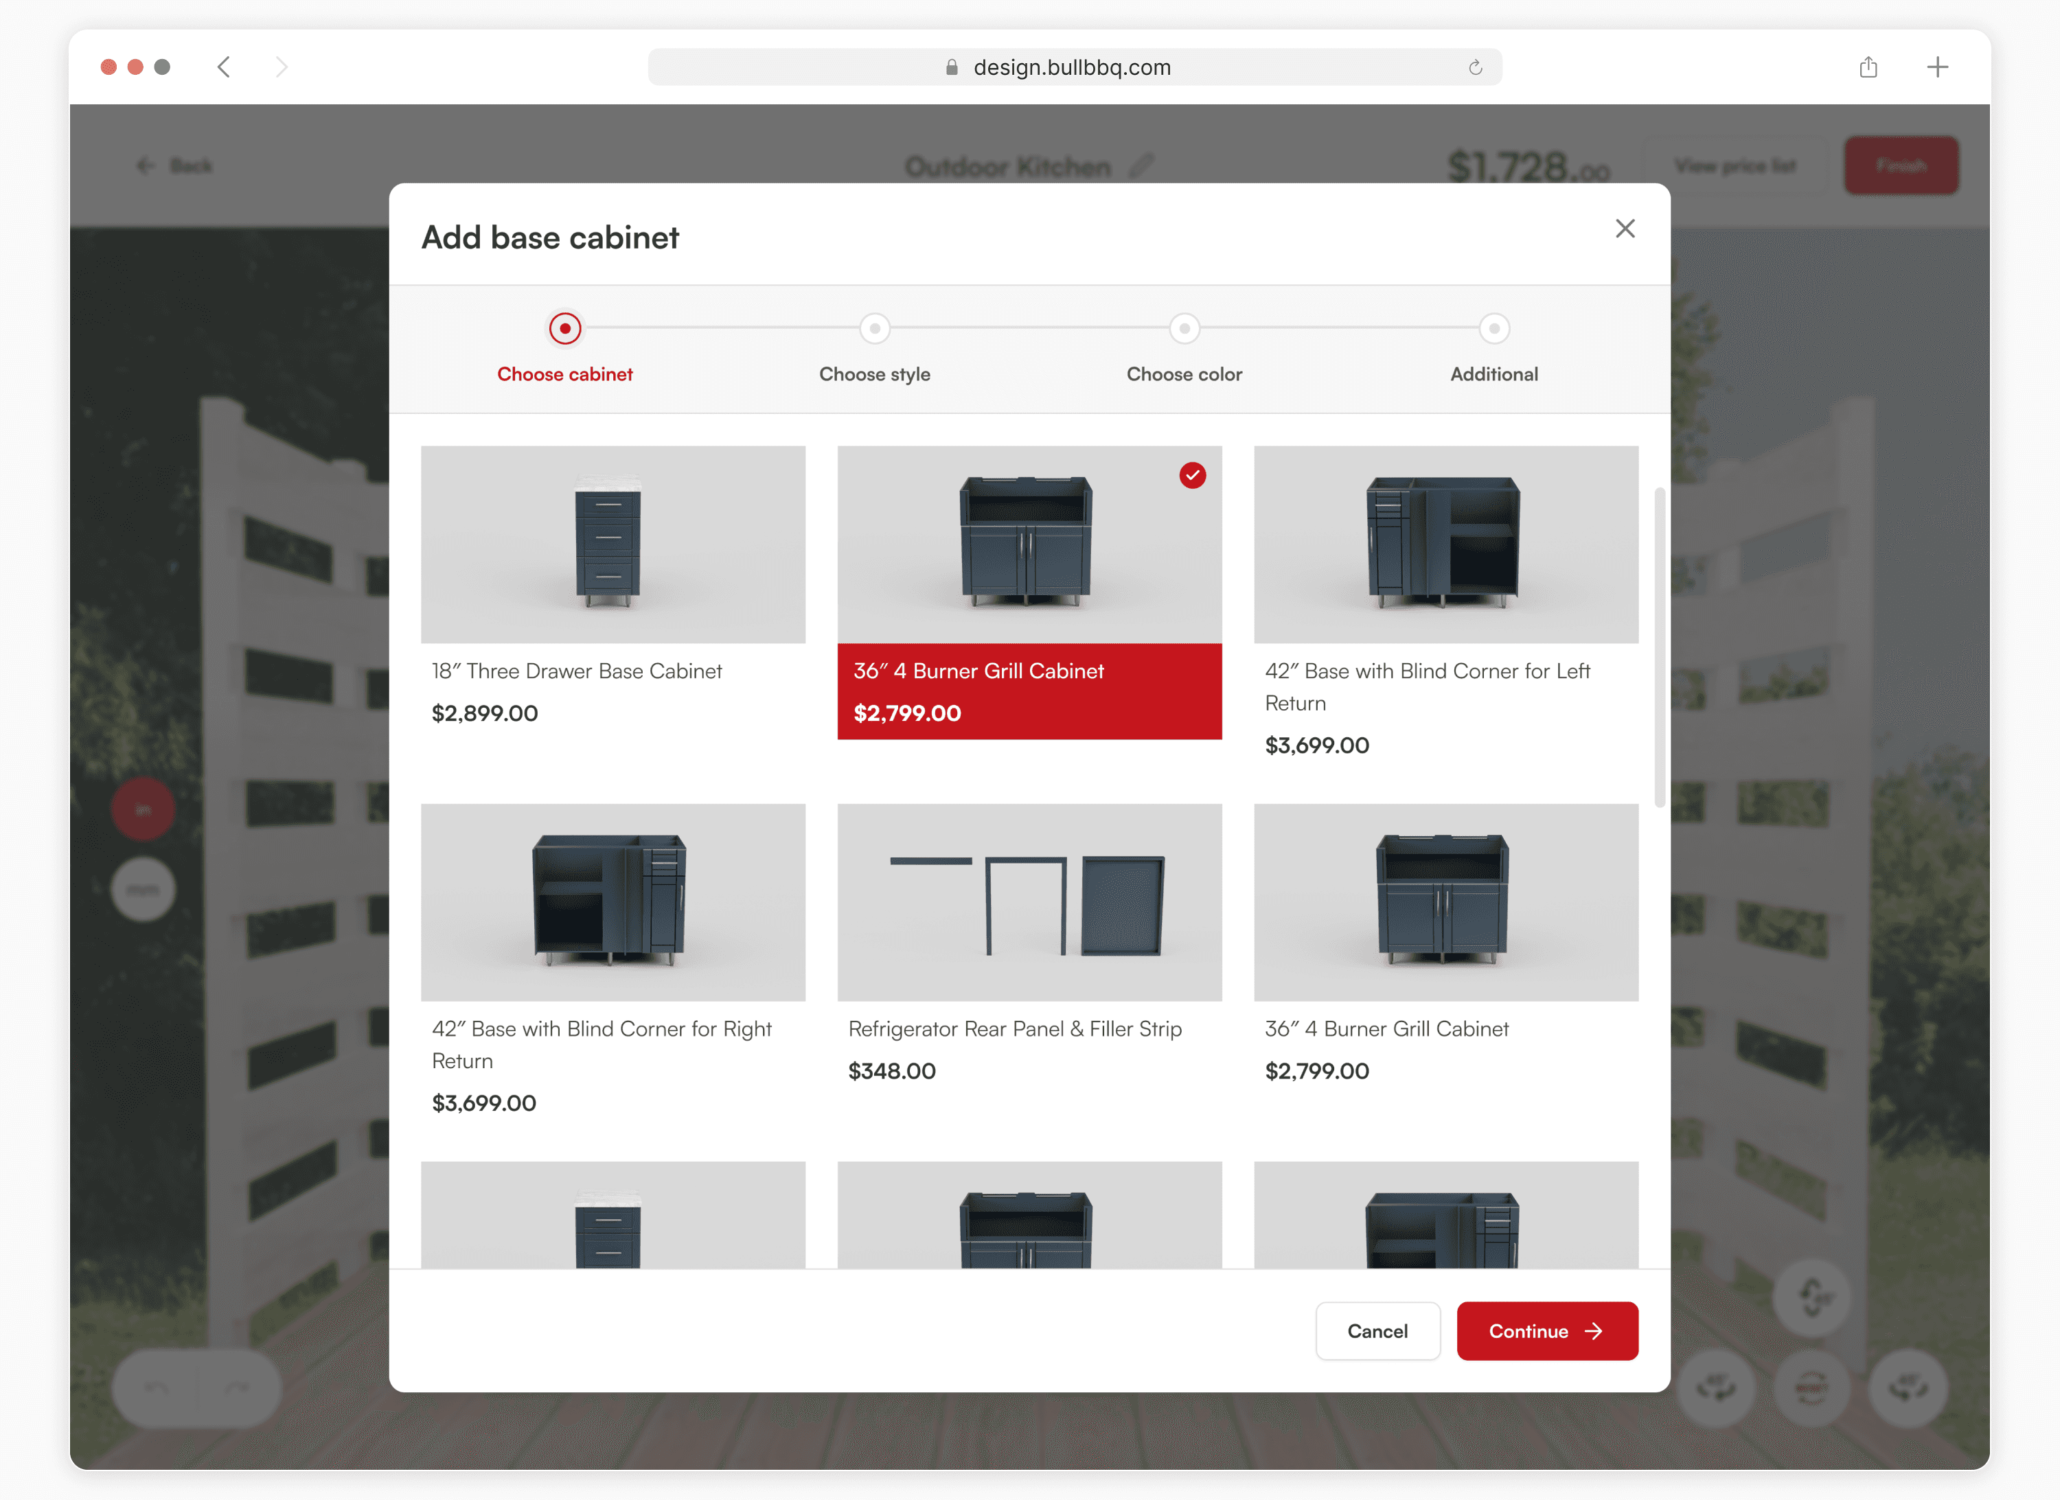Select the Choose style step circle
The width and height of the screenshot is (2060, 1500).
pos(873,327)
